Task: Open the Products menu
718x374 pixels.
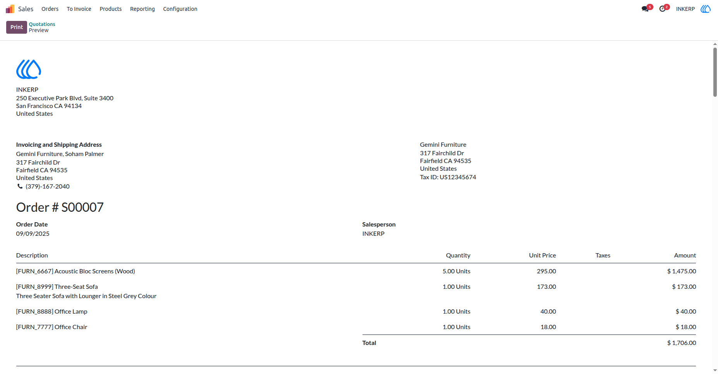Action: pyautogui.click(x=111, y=9)
